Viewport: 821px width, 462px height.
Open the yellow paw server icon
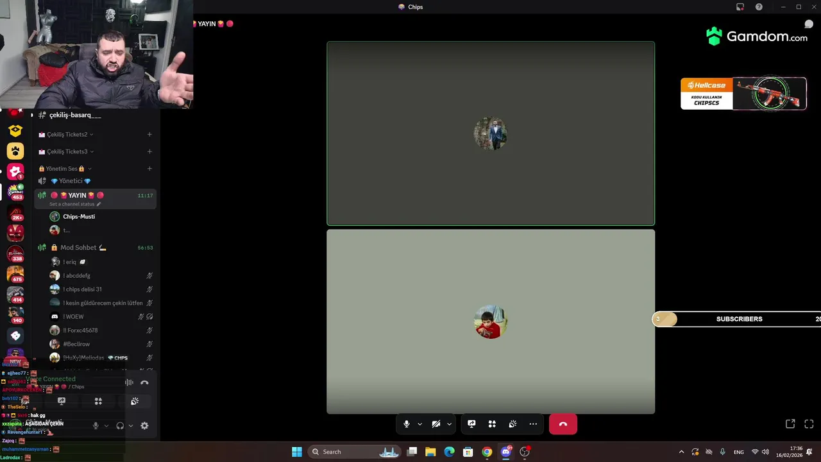pyautogui.click(x=15, y=151)
